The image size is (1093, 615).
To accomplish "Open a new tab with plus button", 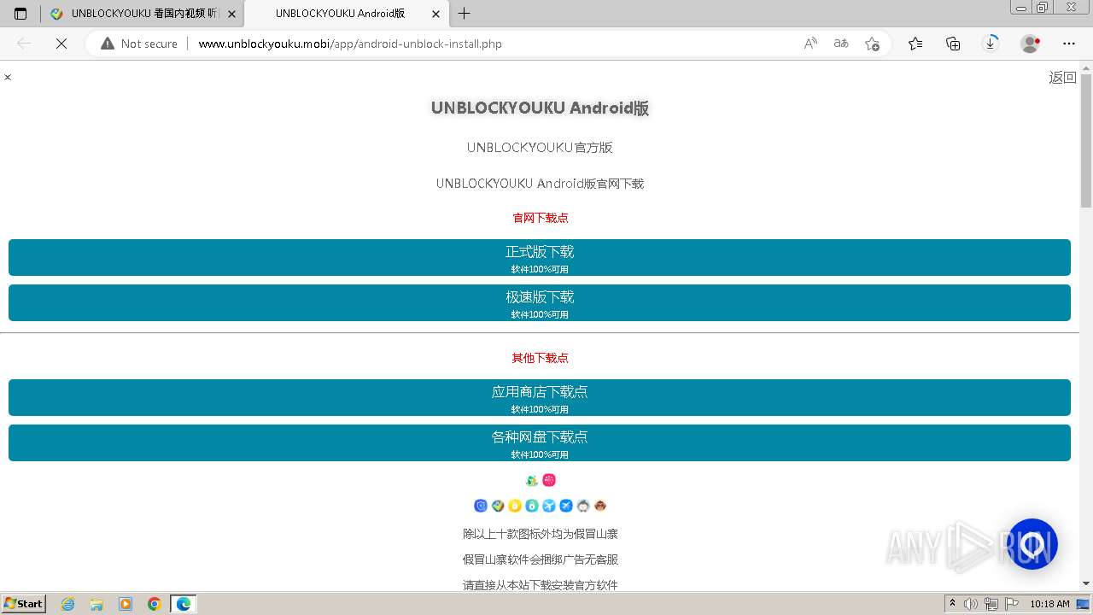I will point(464,14).
